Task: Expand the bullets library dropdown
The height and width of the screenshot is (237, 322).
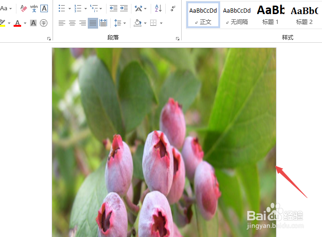Action: point(69,8)
